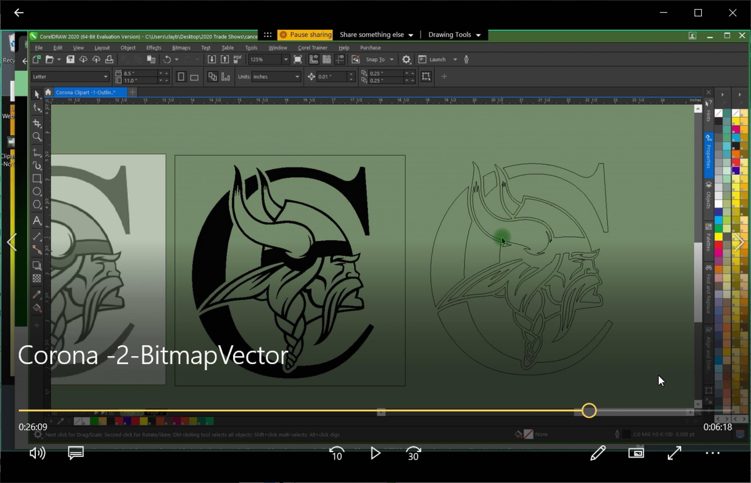Open the Purchase menu link

pos(370,48)
